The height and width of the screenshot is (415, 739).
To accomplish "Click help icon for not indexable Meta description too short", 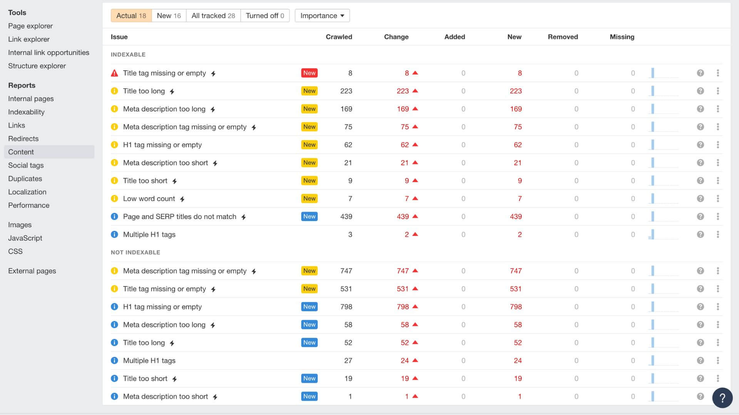I will 700,397.
